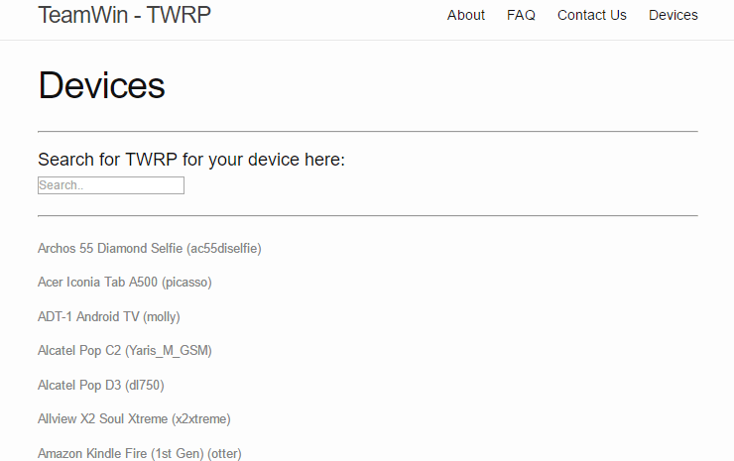
Task: Open the FAQ navigation link
Action: (x=521, y=16)
